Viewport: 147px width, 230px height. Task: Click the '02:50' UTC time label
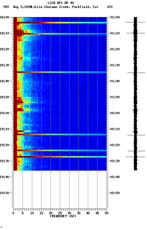[x=115, y=193]
